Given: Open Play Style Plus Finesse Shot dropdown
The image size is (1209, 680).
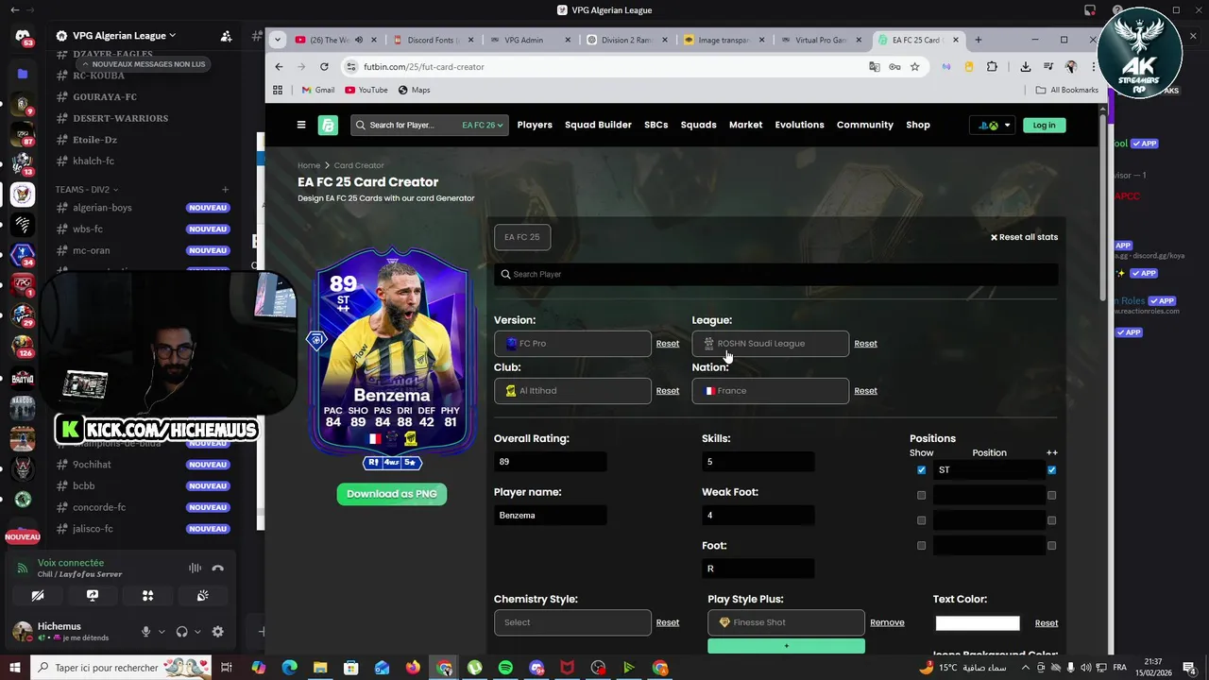Looking at the screenshot, I should pos(786,622).
